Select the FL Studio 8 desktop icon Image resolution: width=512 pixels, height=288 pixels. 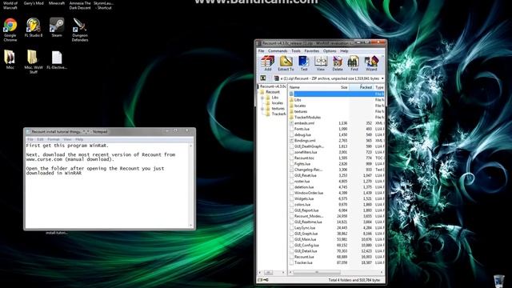[x=34, y=27]
